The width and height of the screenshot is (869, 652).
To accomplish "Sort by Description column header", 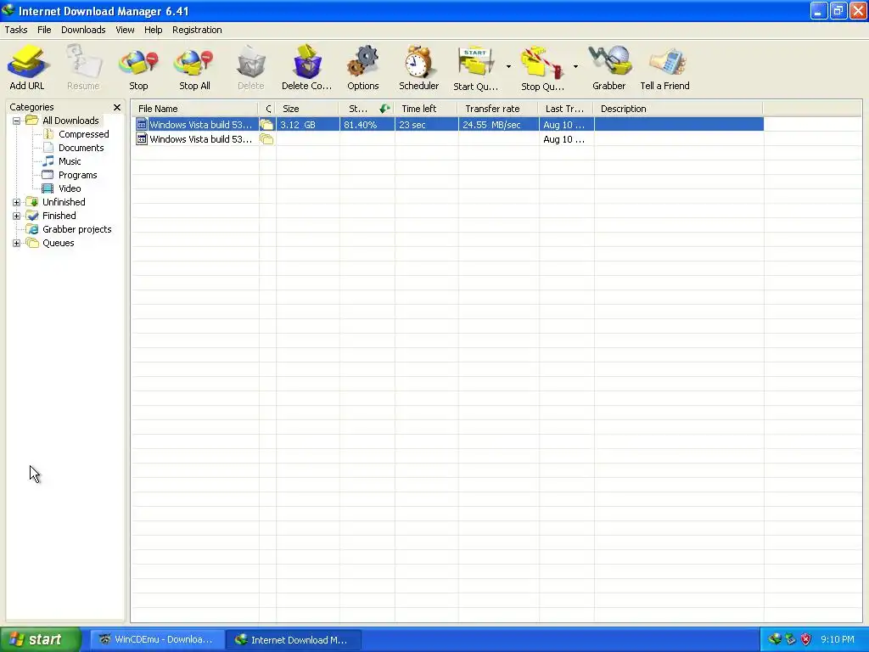I will (678, 109).
